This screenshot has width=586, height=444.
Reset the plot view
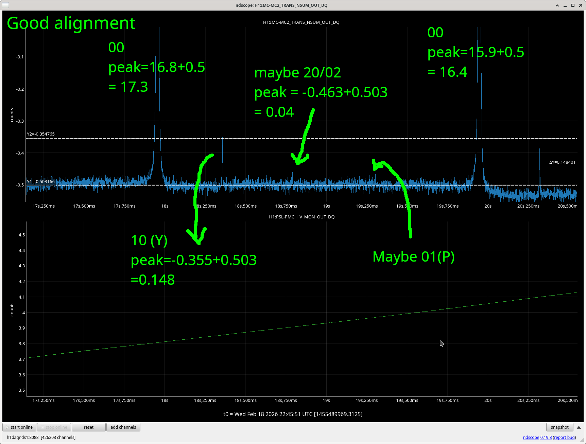pyautogui.click(x=89, y=427)
